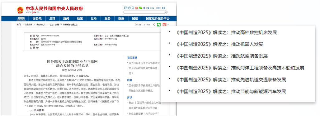Open 政策 navigation tab

click(x=80, y=18)
